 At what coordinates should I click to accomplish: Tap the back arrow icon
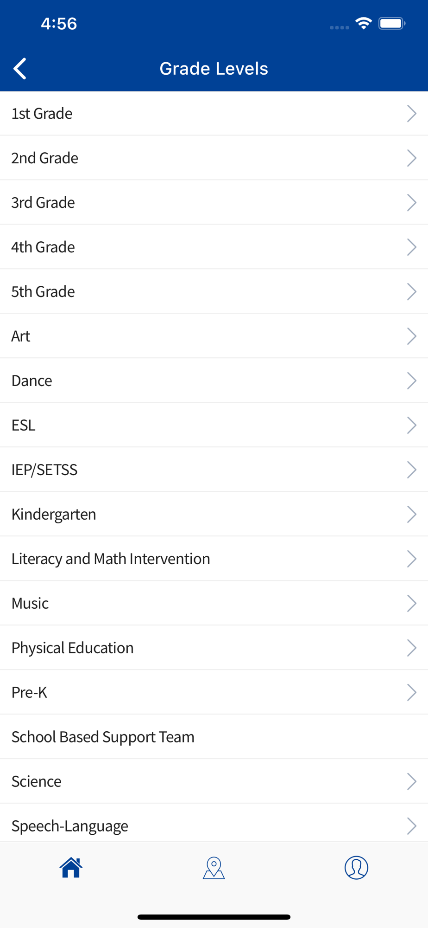(20, 69)
